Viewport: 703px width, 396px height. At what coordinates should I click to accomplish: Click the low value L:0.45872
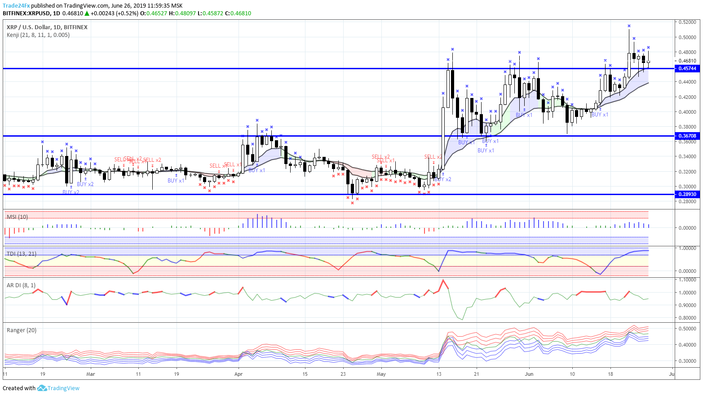coord(211,13)
